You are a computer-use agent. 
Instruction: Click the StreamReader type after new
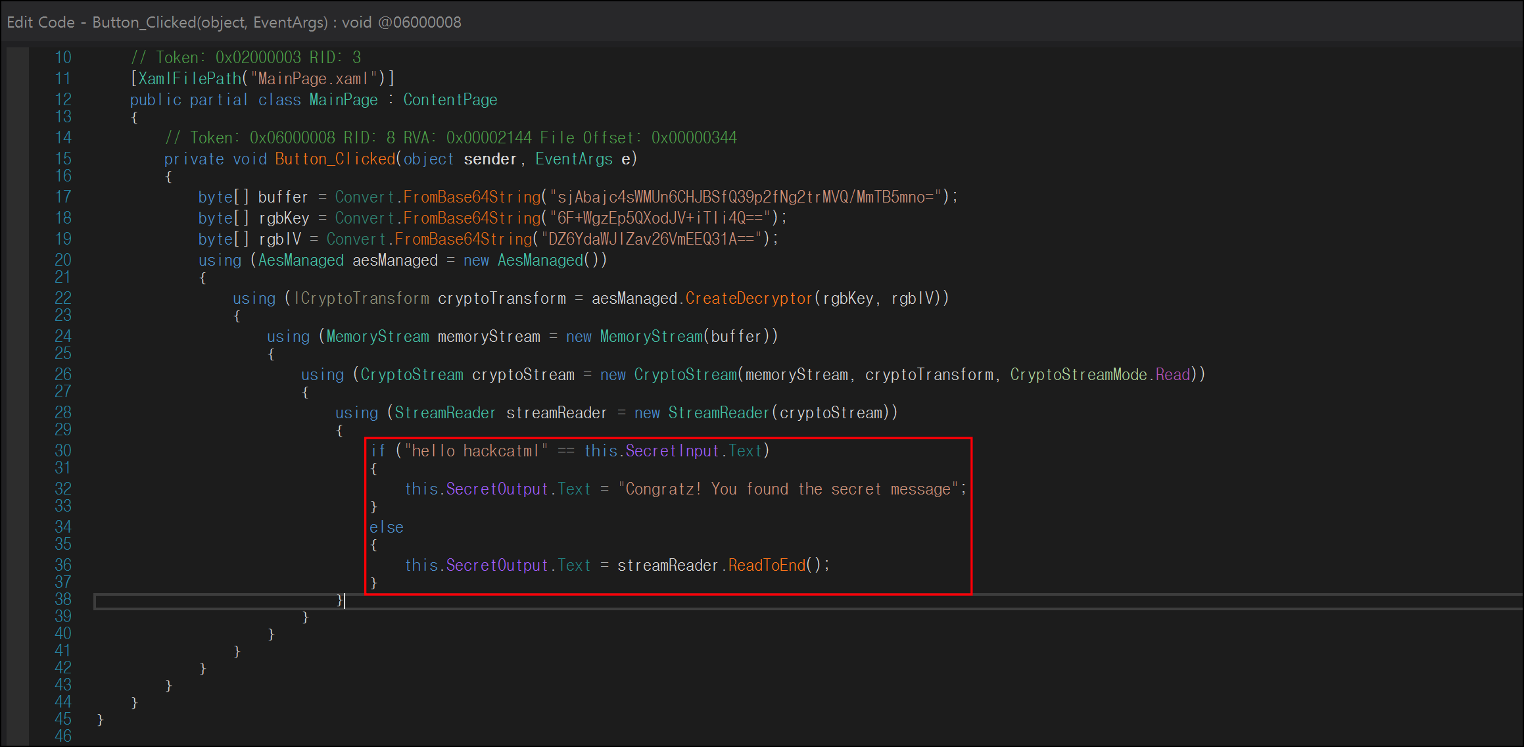[718, 413]
